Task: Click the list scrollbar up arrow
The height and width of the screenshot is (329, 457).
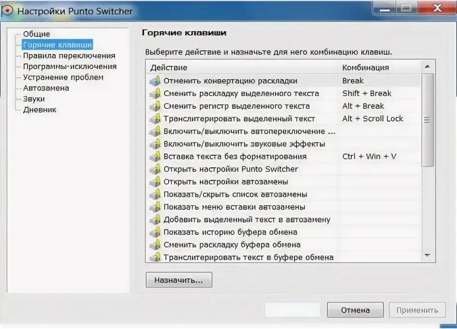Action: point(427,67)
